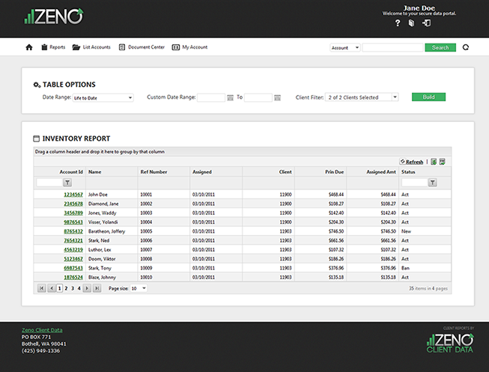The width and height of the screenshot is (489, 372).
Task: Click the Home icon in navigation bar
Action: coord(29,47)
